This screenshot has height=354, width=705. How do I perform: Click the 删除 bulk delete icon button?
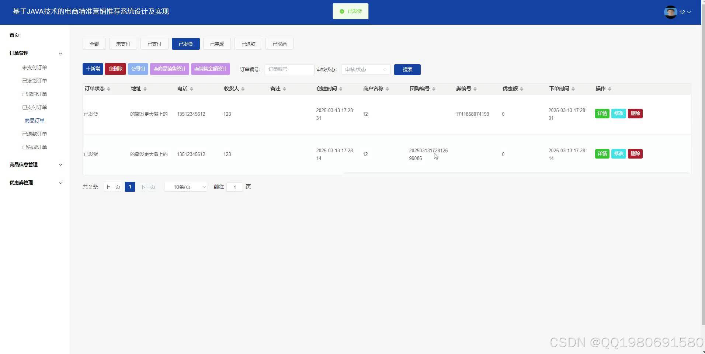[115, 69]
